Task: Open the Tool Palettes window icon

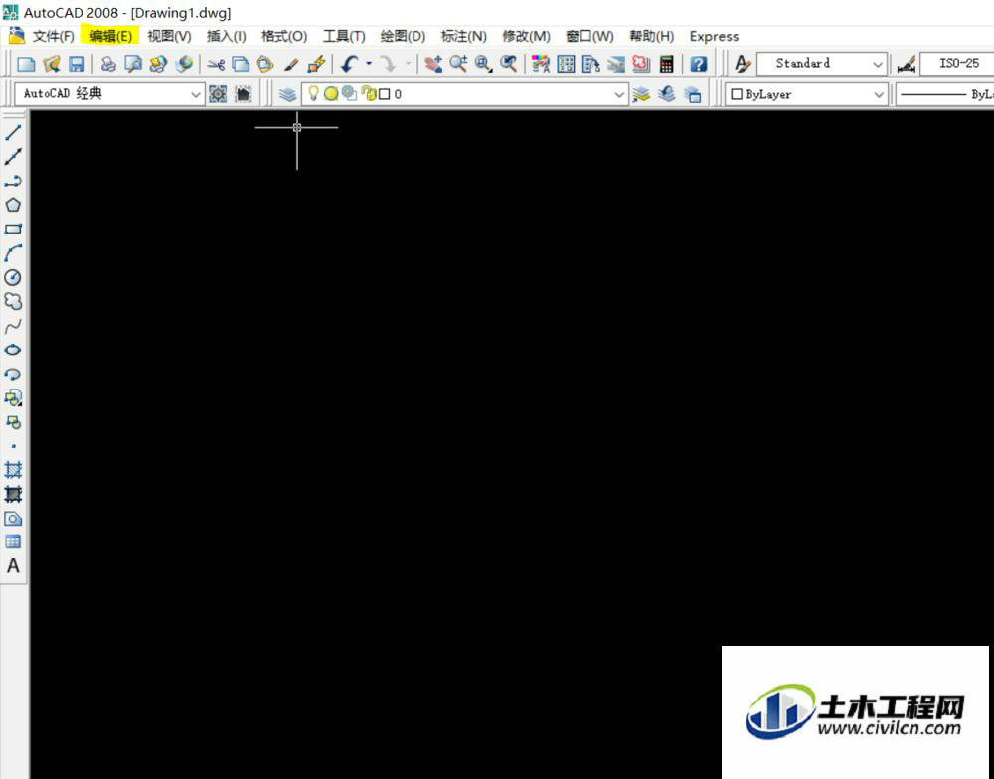Action: (590, 64)
